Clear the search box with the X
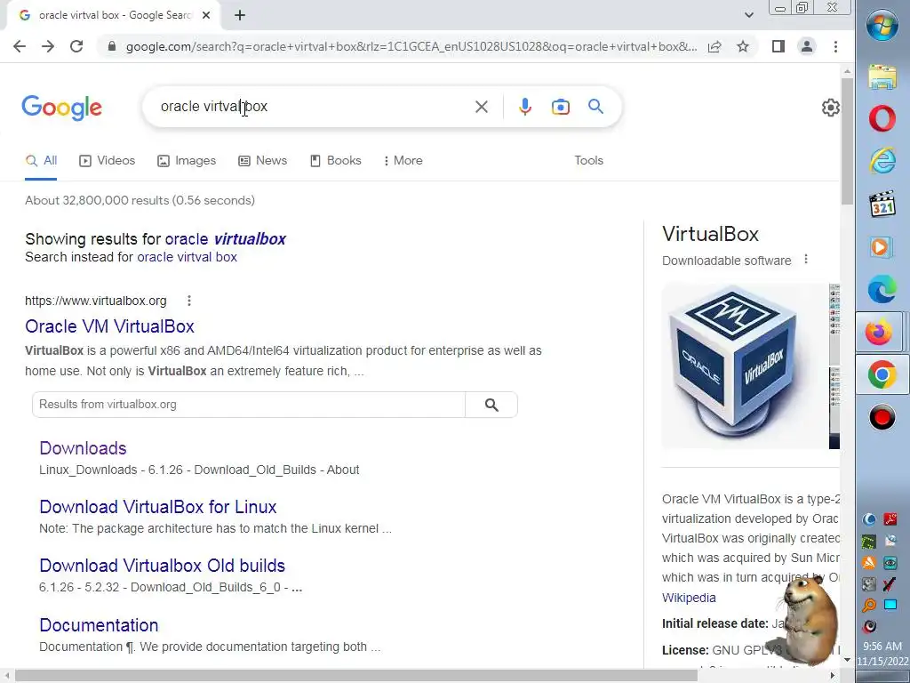Viewport: 910px width, 683px height. pos(481,107)
